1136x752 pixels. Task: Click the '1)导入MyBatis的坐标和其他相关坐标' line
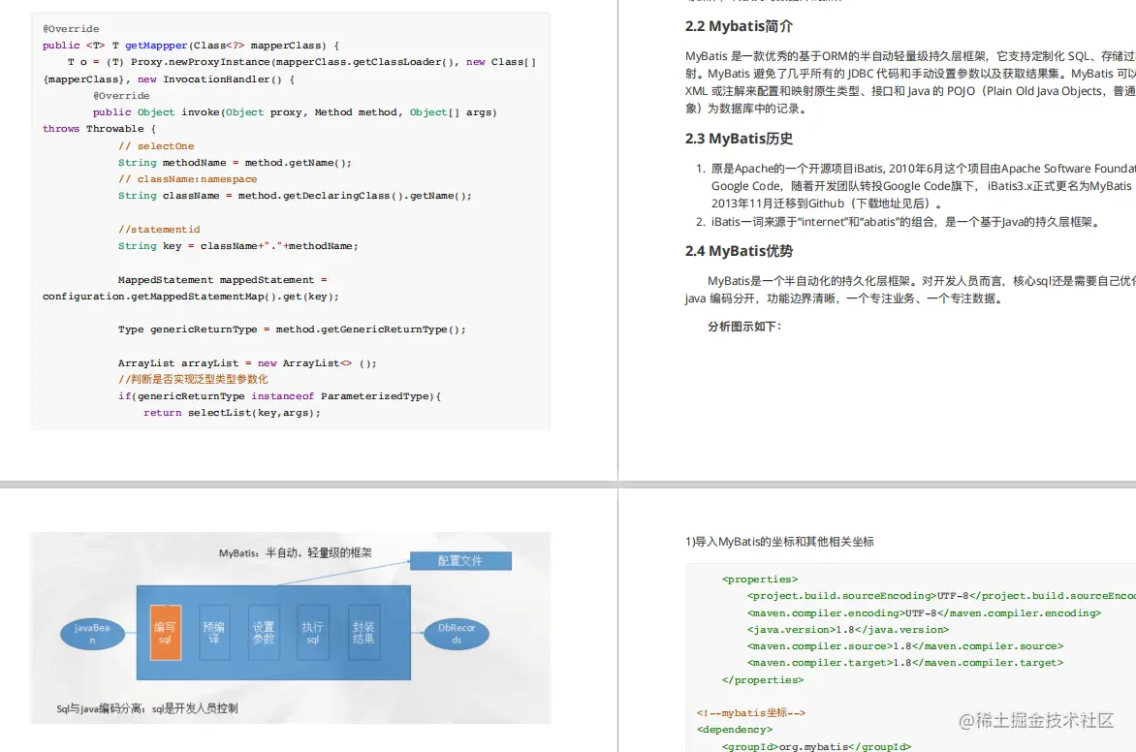click(x=779, y=542)
